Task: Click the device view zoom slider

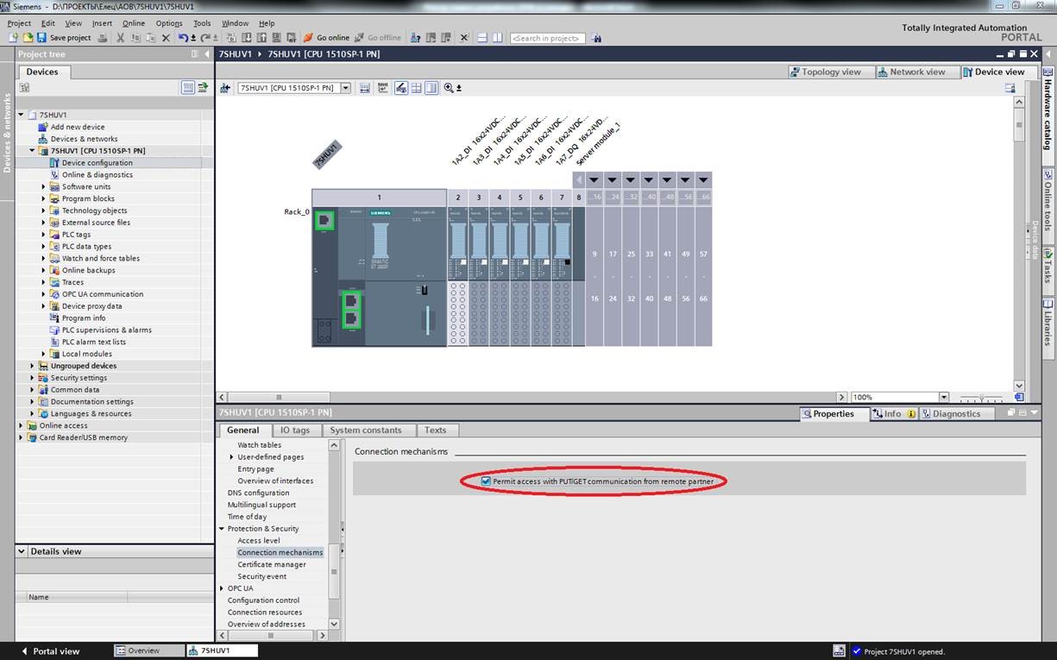Action: click(x=981, y=398)
